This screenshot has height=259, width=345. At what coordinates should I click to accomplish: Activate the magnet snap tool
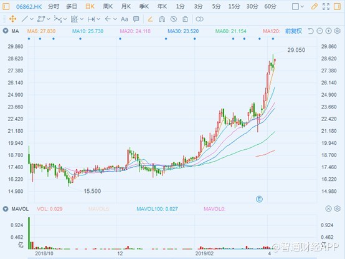pos(162,19)
